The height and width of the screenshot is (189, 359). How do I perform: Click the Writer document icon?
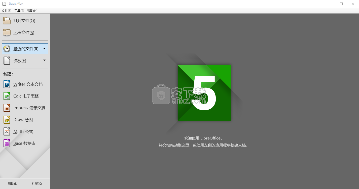click(7, 84)
